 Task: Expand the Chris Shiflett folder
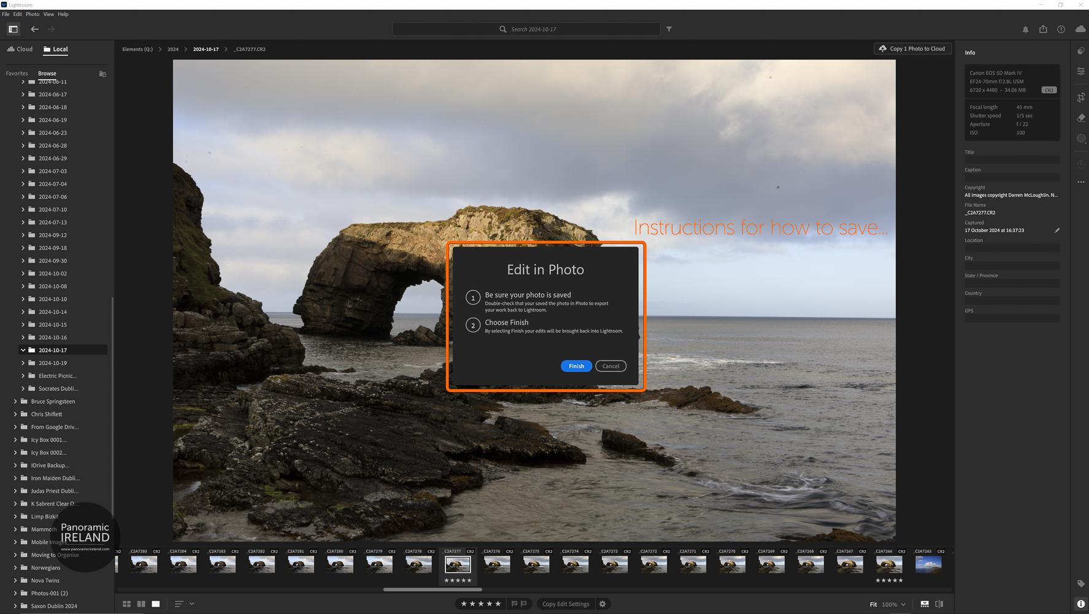(x=15, y=414)
